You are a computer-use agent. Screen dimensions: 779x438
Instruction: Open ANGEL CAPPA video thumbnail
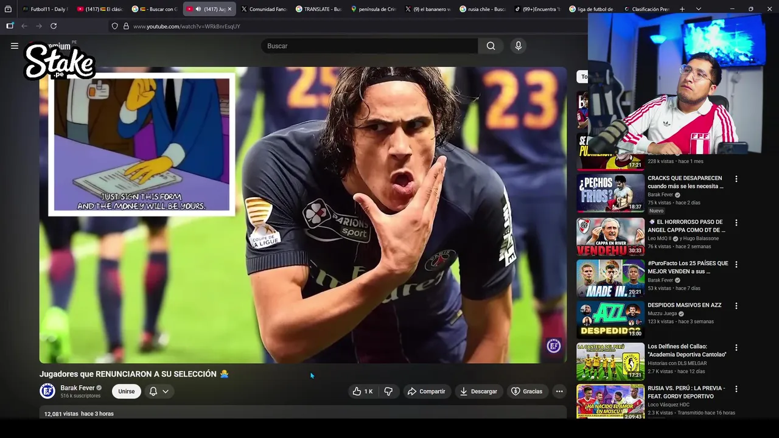pyautogui.click(x=610, y=237)
